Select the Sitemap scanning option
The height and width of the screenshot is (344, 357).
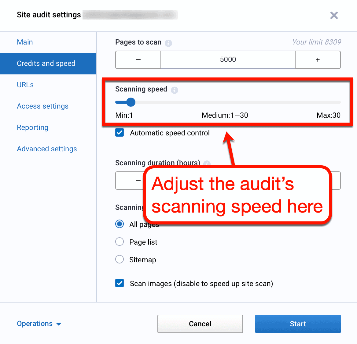tap(120, 259)
